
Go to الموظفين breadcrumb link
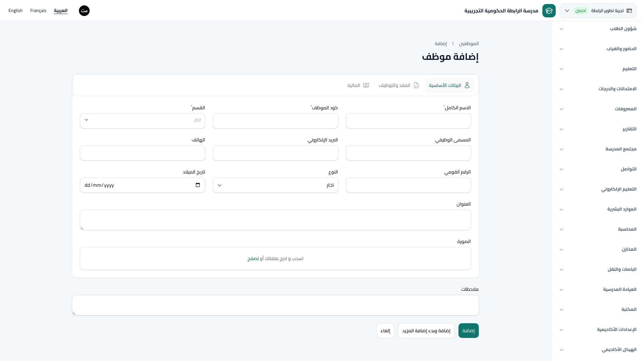click(x=469, y=44)
